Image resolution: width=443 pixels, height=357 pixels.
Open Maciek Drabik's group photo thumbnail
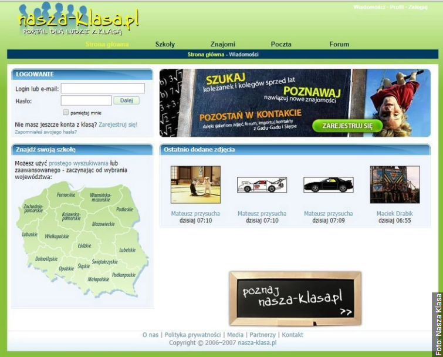click(394, 184)
